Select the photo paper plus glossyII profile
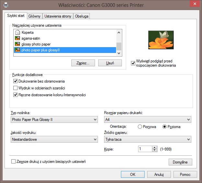The height and width of the screenshot is (183, 202). [65, 50]
